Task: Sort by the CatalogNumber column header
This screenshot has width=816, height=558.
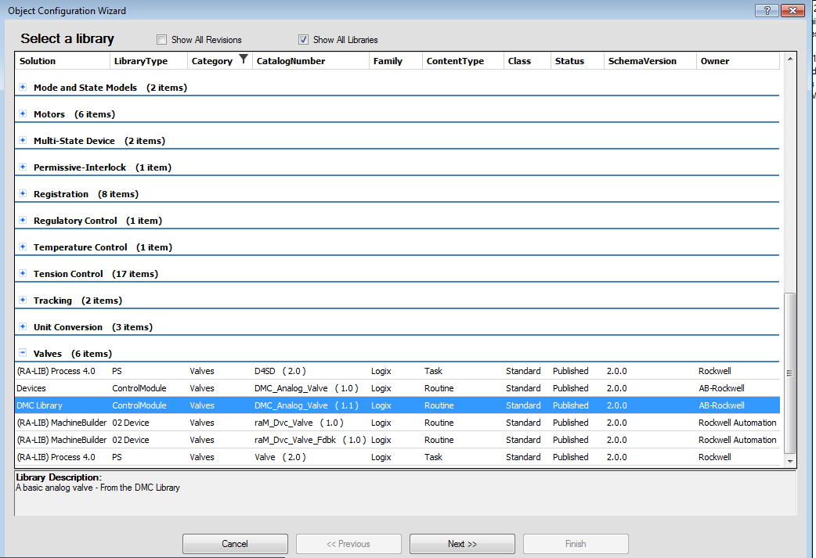Action: (x=311, y=61)
